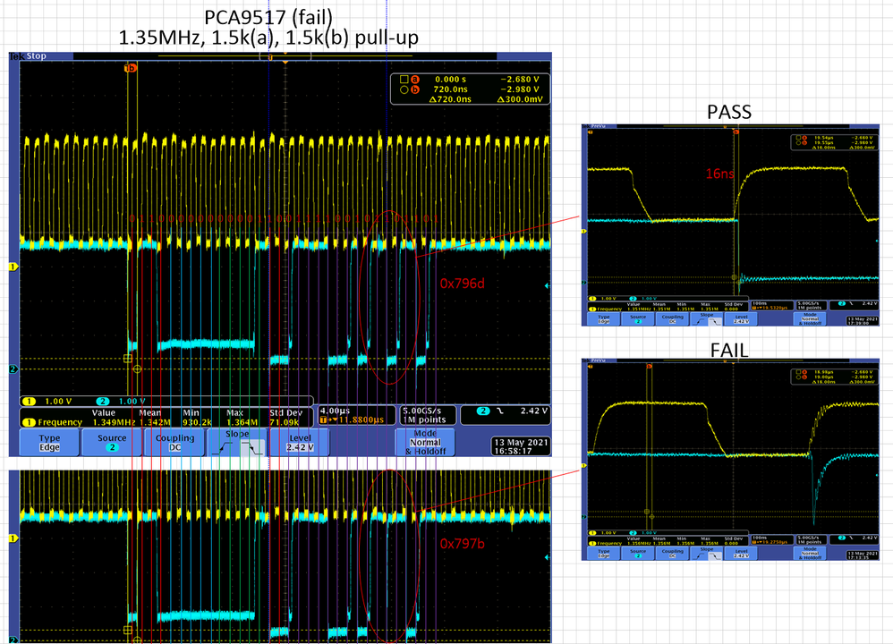
Task: Open the Type Edge trigger menu in main scope
Action: [x=49, y=443]
